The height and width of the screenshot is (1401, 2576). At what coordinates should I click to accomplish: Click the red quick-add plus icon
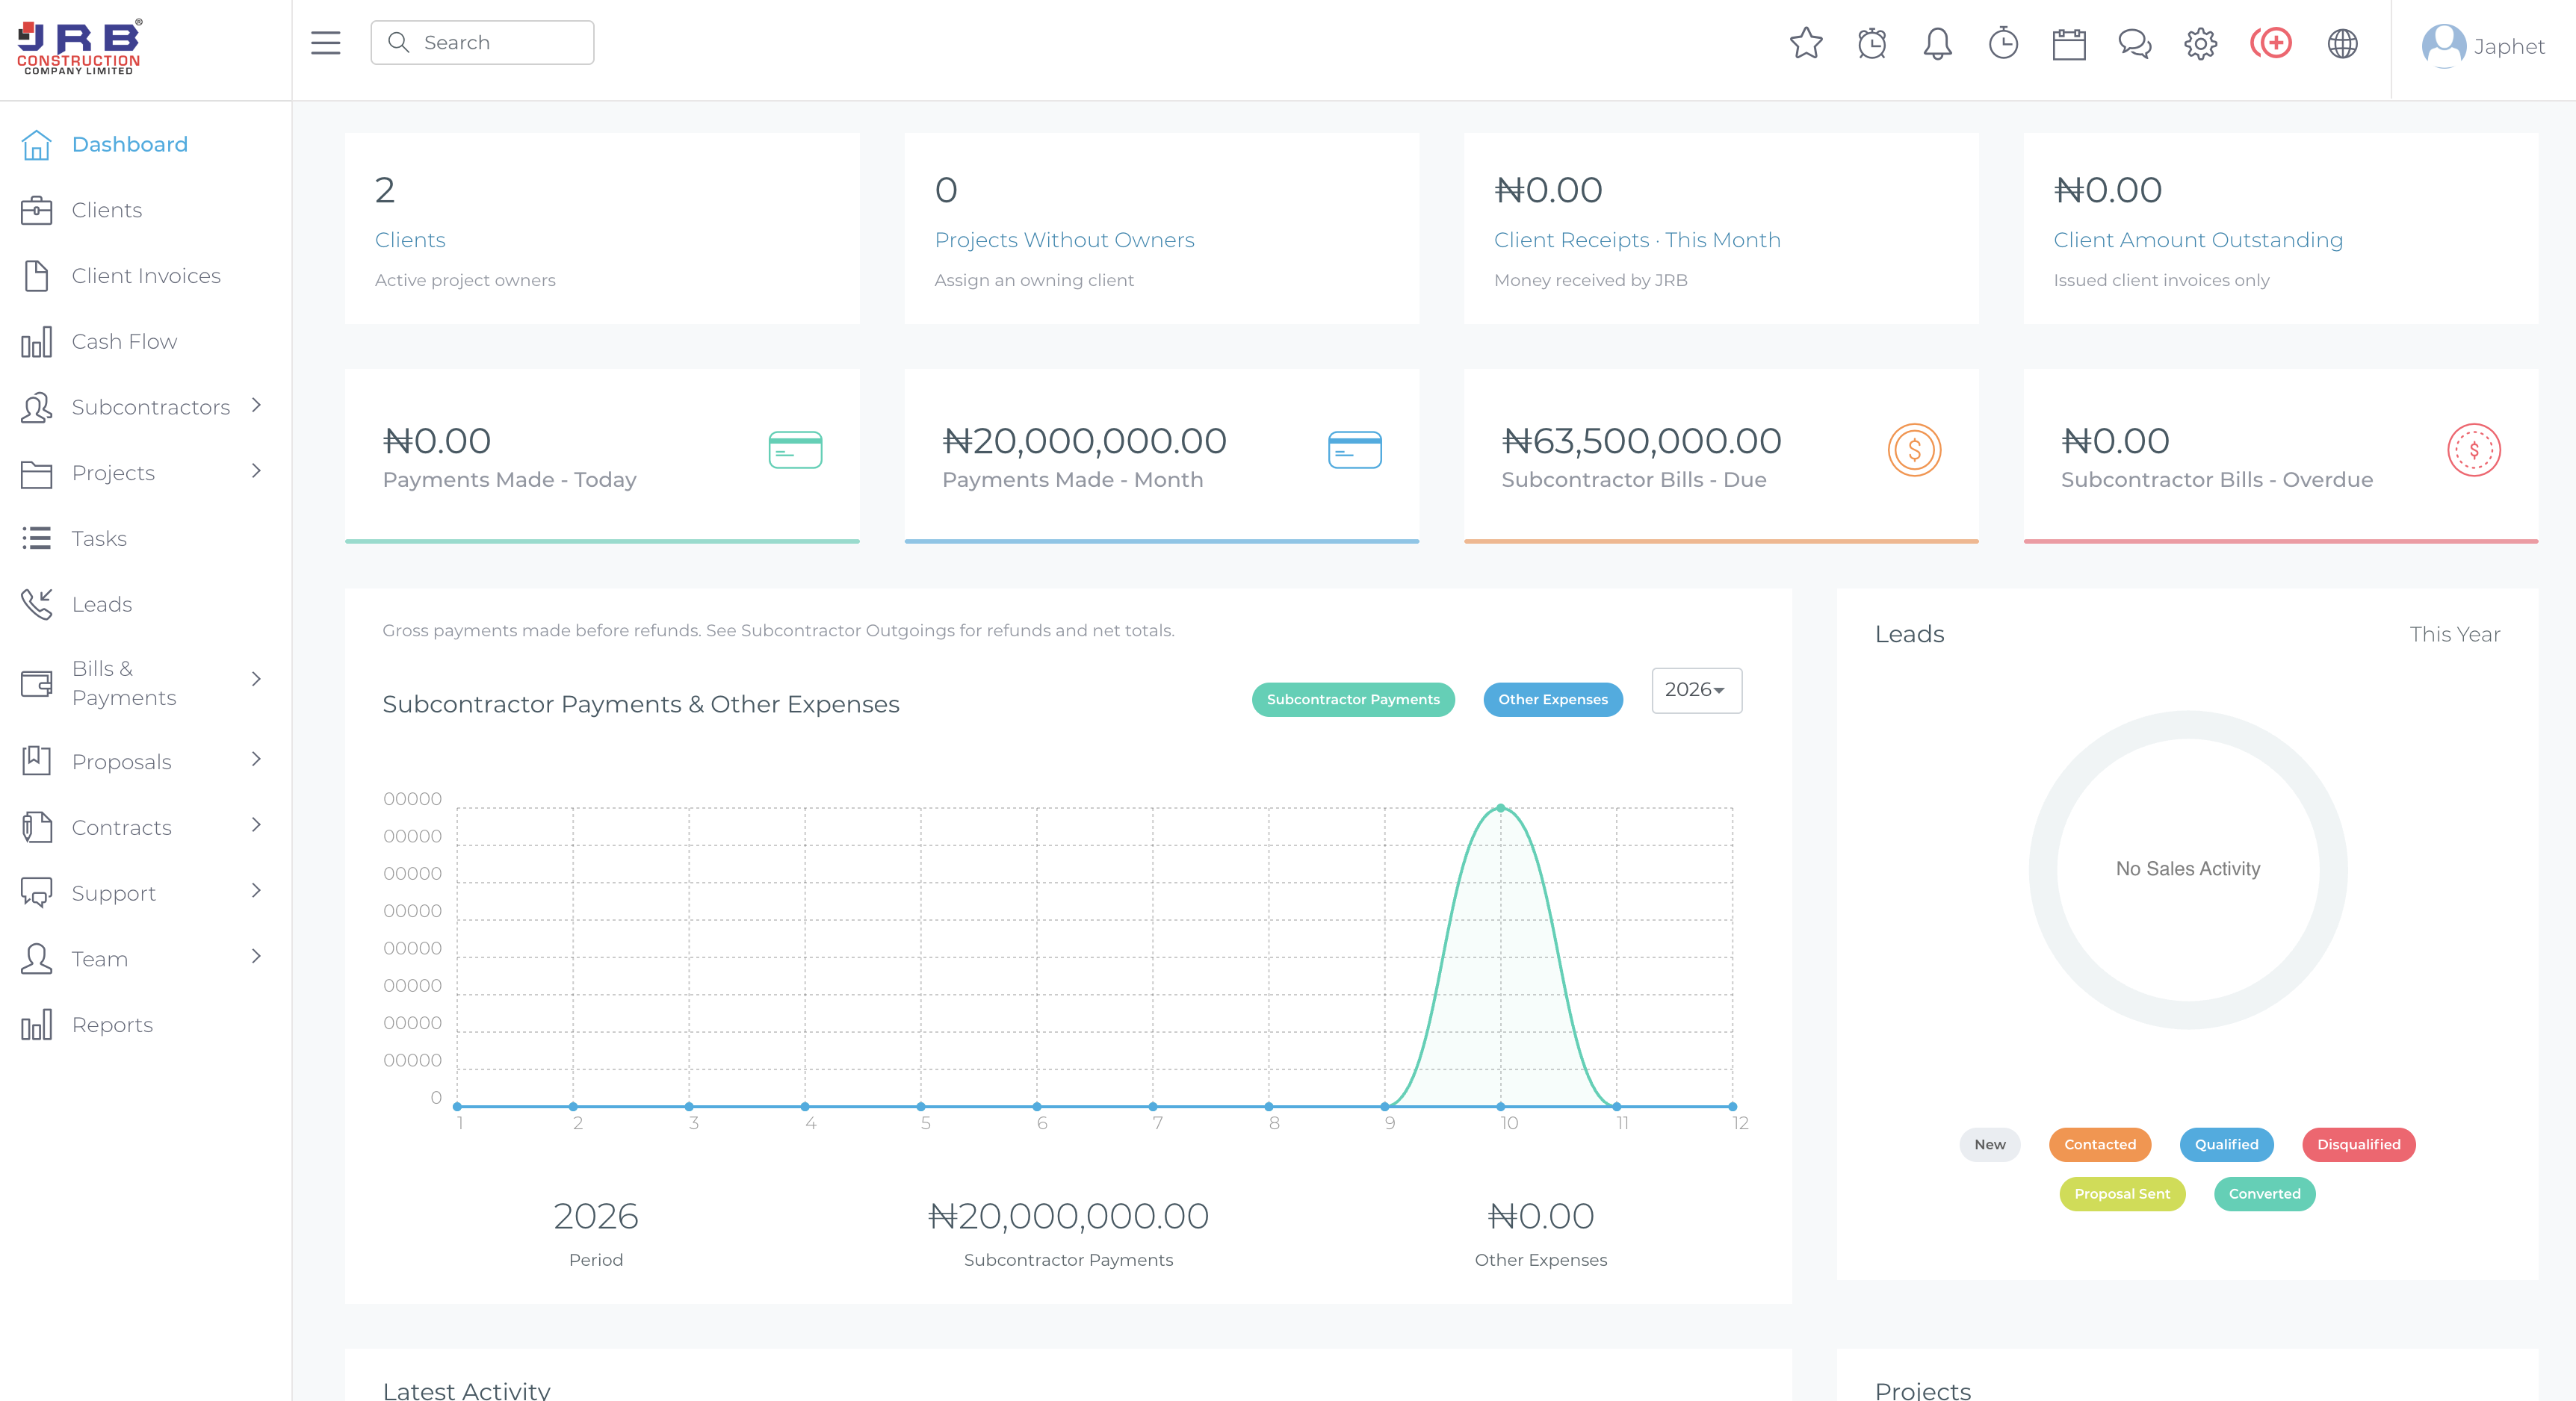tap(2272, 43)
